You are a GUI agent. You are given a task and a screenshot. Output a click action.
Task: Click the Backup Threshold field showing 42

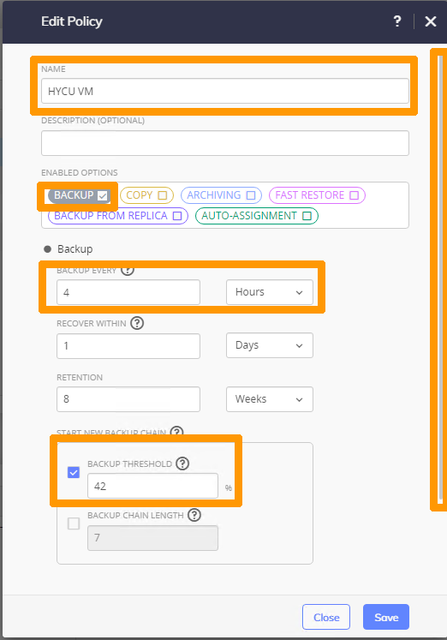[153, 486]
